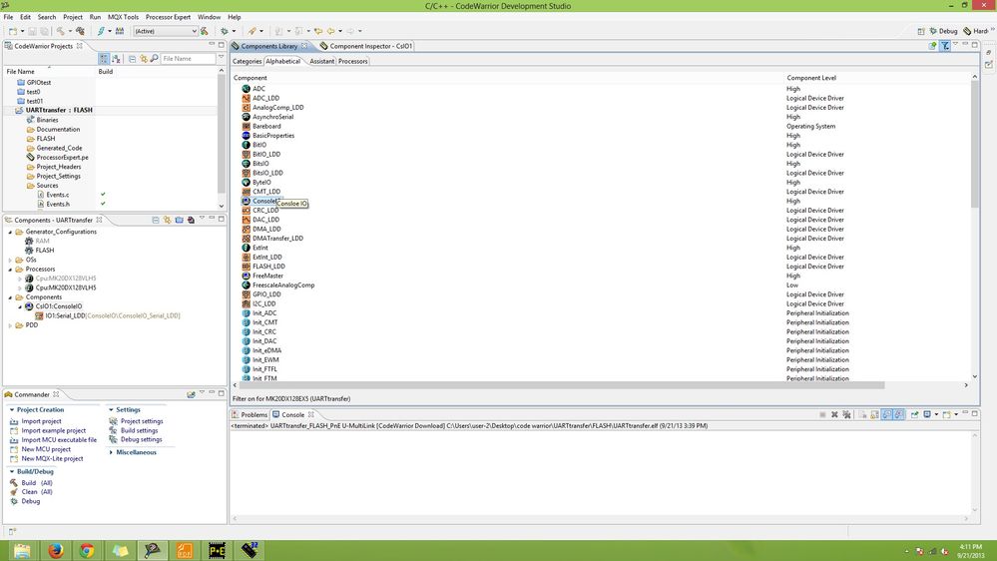
Task: Expand the PDD tree node
Action: click(10, 325)
